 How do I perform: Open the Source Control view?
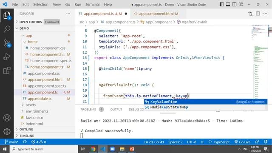coord(7,43)
